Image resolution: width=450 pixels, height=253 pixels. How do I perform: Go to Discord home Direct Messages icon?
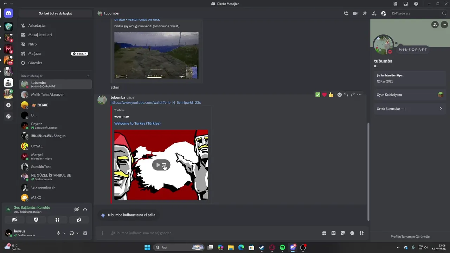8,13
